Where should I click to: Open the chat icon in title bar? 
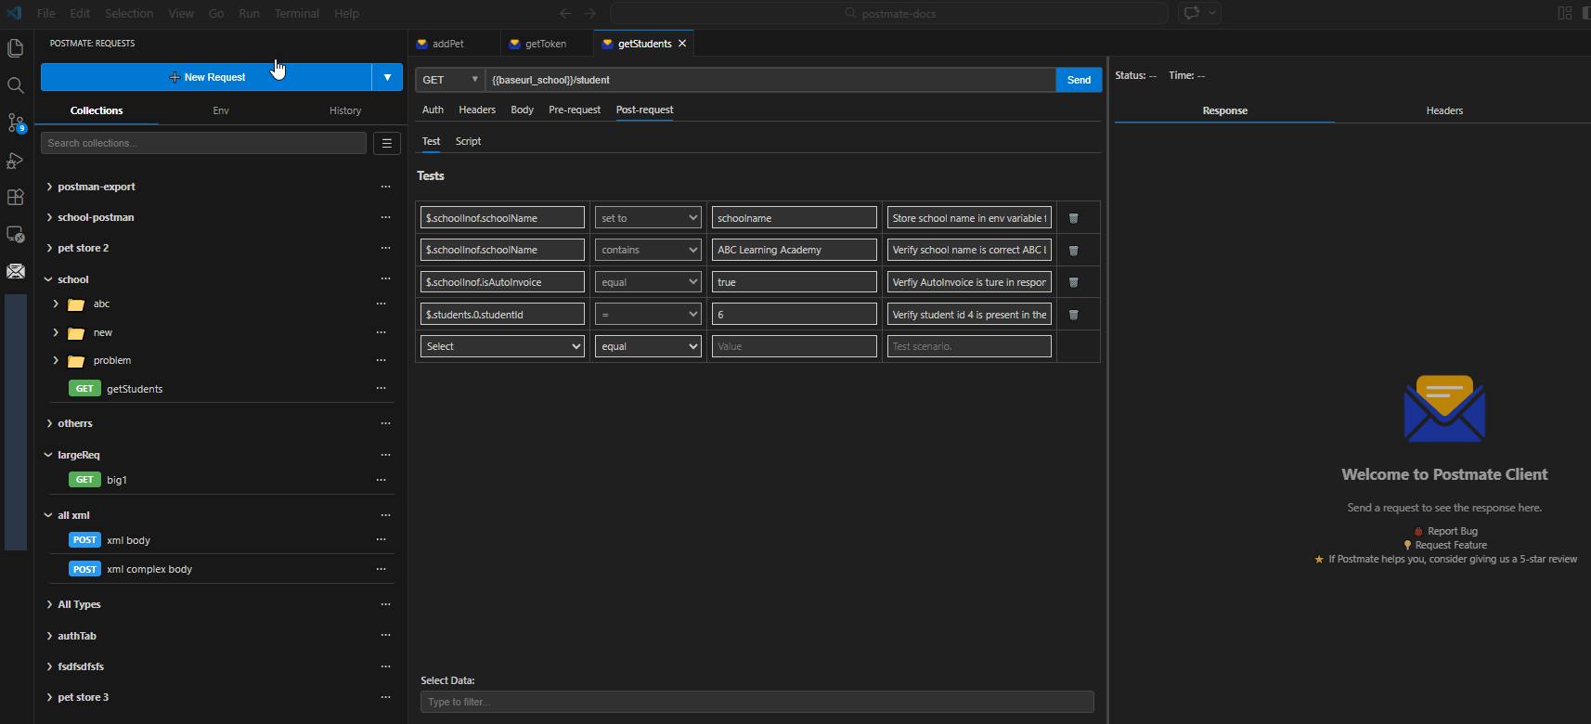[x=1192, y=13]
